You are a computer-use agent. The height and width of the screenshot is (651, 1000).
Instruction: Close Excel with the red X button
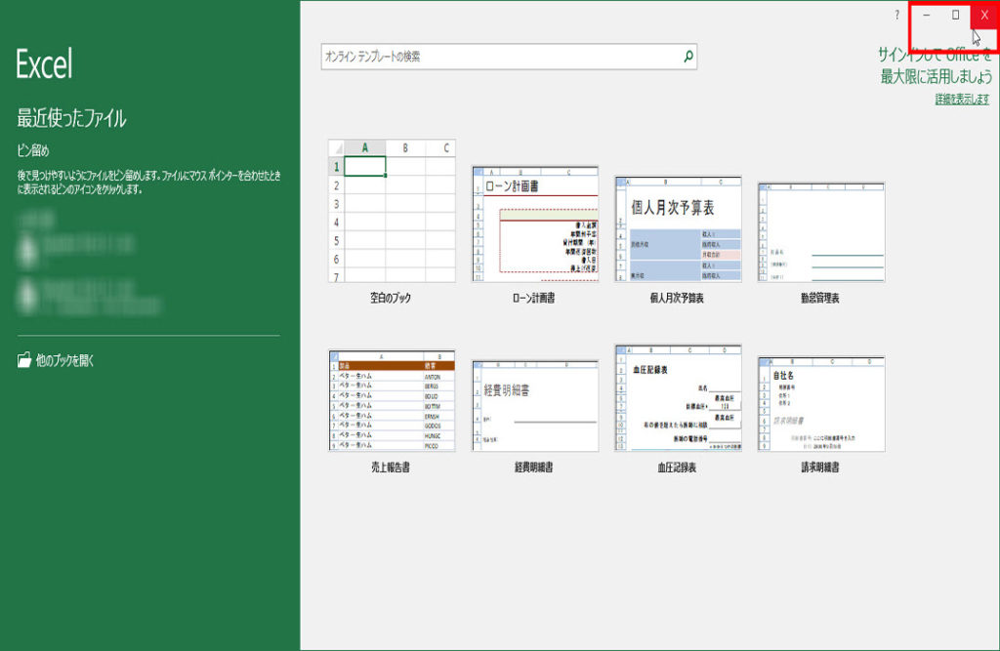coord(984,15)
